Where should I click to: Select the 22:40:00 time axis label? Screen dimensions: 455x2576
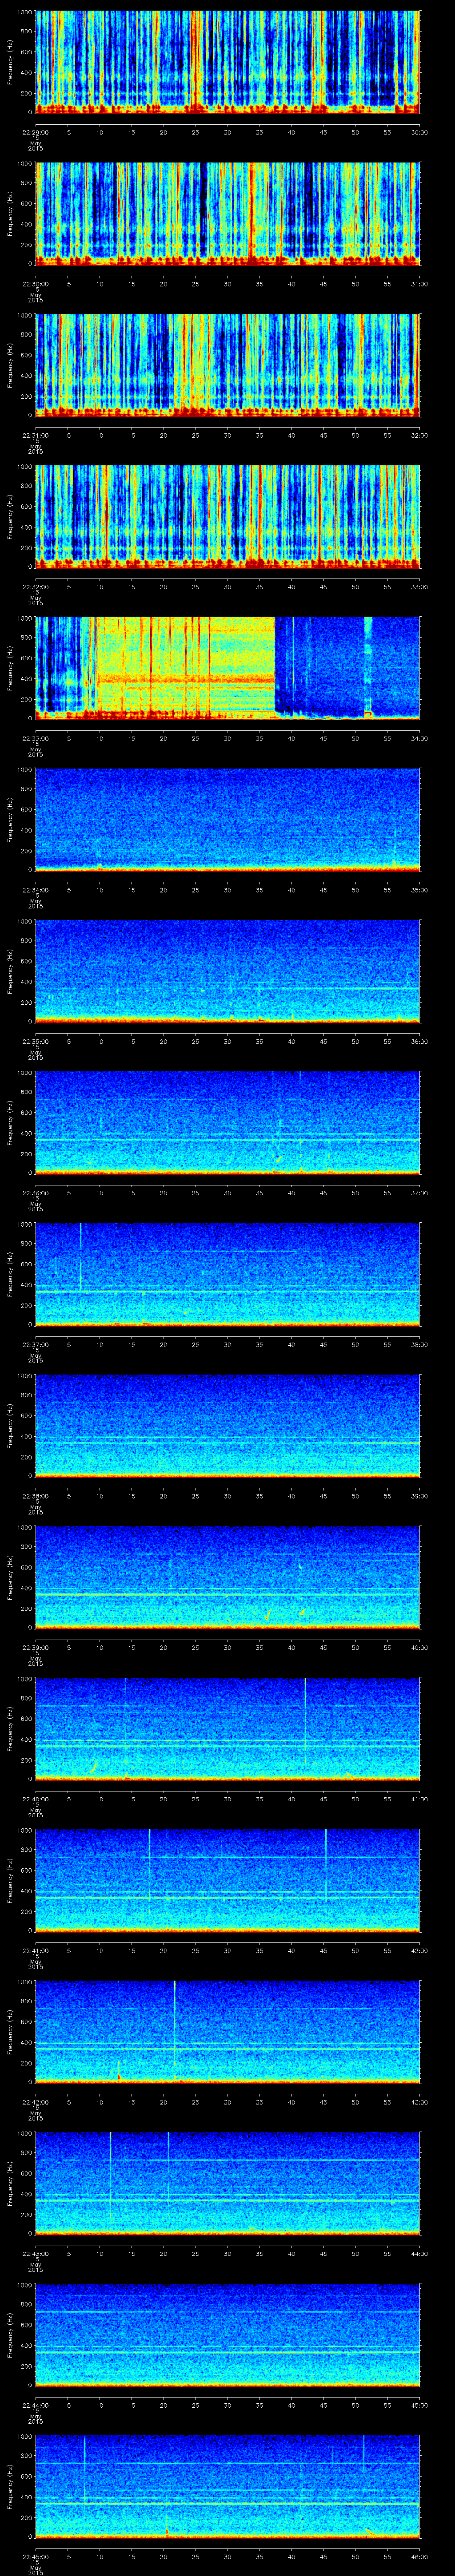pos(35,1799)
